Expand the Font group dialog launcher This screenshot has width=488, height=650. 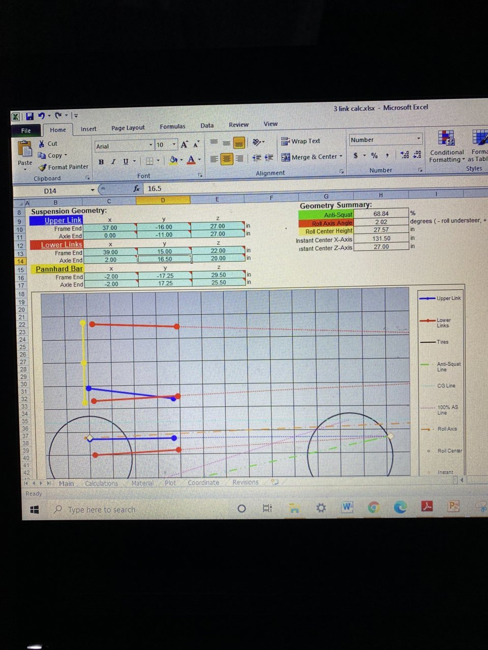tap(200, 175)
